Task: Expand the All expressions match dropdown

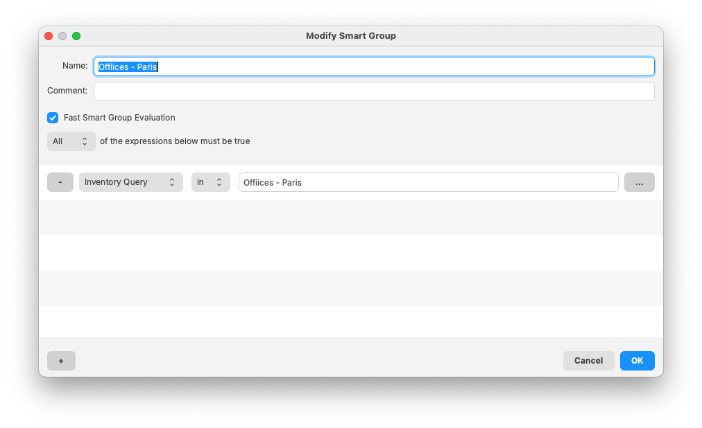Action: (71, 141)
